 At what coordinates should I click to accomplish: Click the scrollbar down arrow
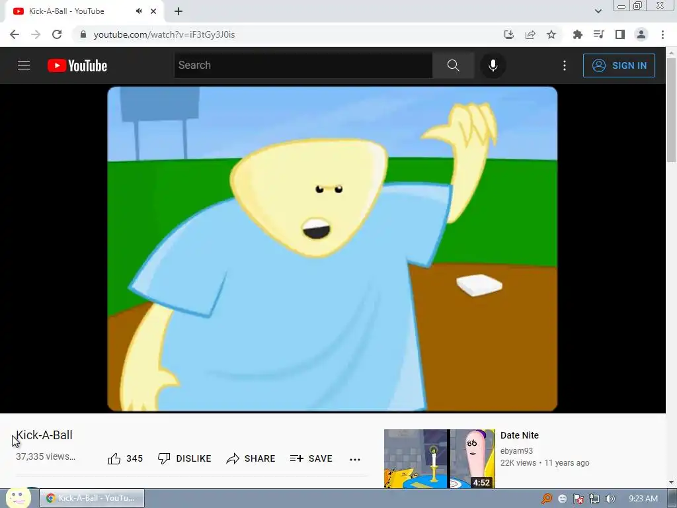[x=672, y=482]
